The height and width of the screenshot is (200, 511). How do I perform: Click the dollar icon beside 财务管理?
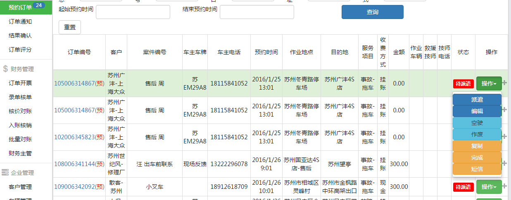point(5,69)
